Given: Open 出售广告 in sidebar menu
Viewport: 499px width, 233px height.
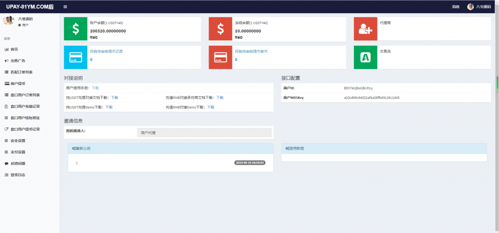Looking at the screenshot, I should (x=18, y=61).
